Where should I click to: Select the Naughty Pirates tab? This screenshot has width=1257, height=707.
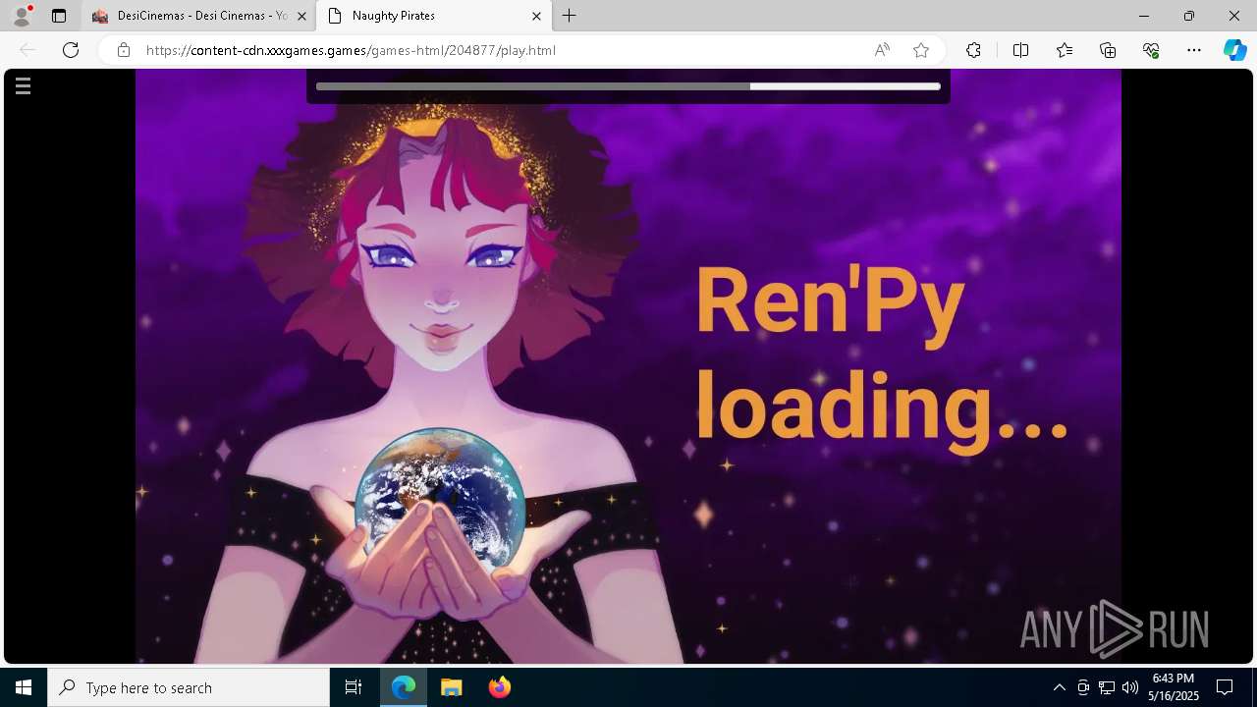(433, 16)
